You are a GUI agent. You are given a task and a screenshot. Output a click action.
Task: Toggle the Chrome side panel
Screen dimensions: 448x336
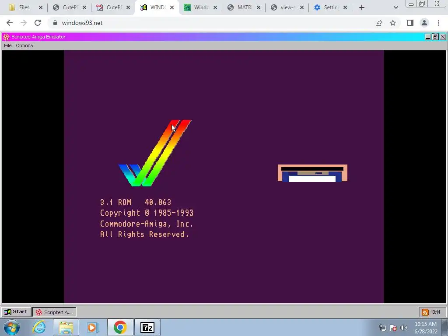tap(410, 23)
